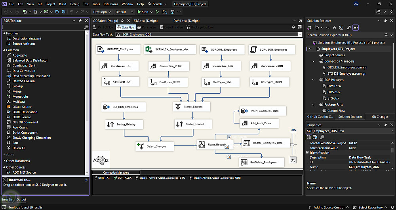Select the SCR-XLSX_Employees_xlsx Excel source
The image size is (396, 210).
click(170, 49)
